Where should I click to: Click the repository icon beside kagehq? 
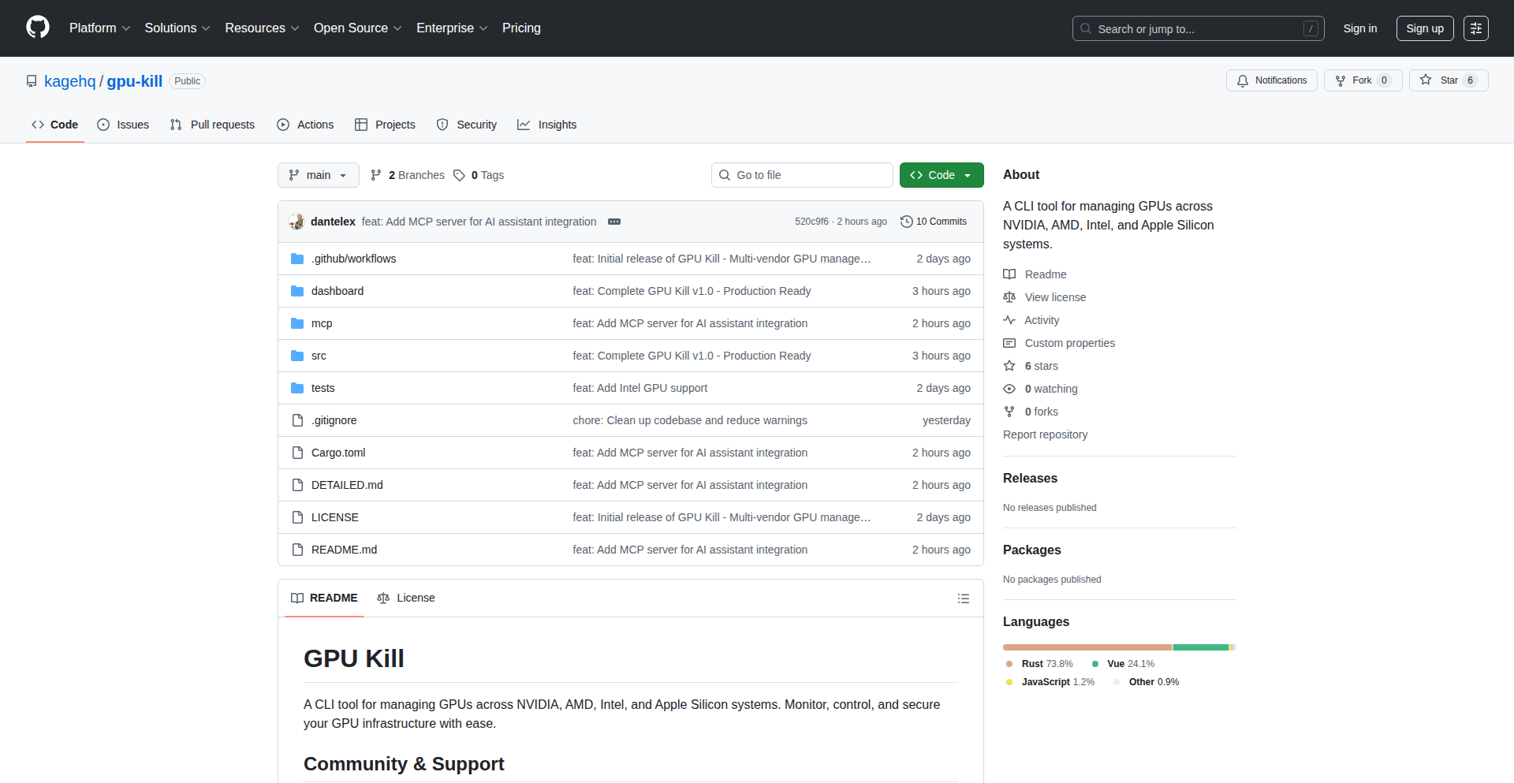32,81
